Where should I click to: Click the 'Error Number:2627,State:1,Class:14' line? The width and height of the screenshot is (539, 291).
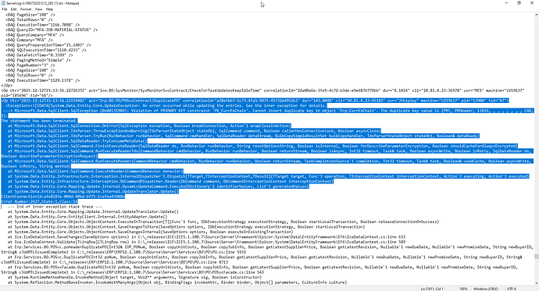point(40,201)
